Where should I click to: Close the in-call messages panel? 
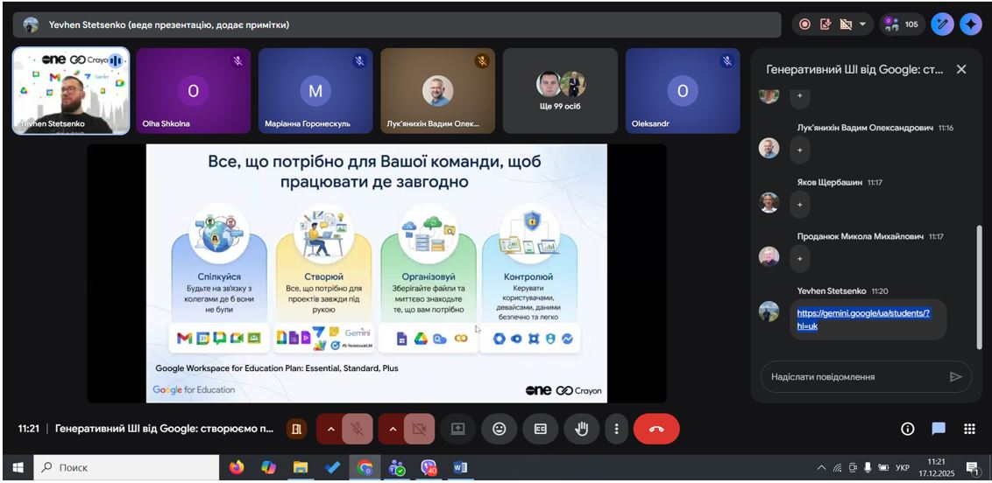[961, 69]
